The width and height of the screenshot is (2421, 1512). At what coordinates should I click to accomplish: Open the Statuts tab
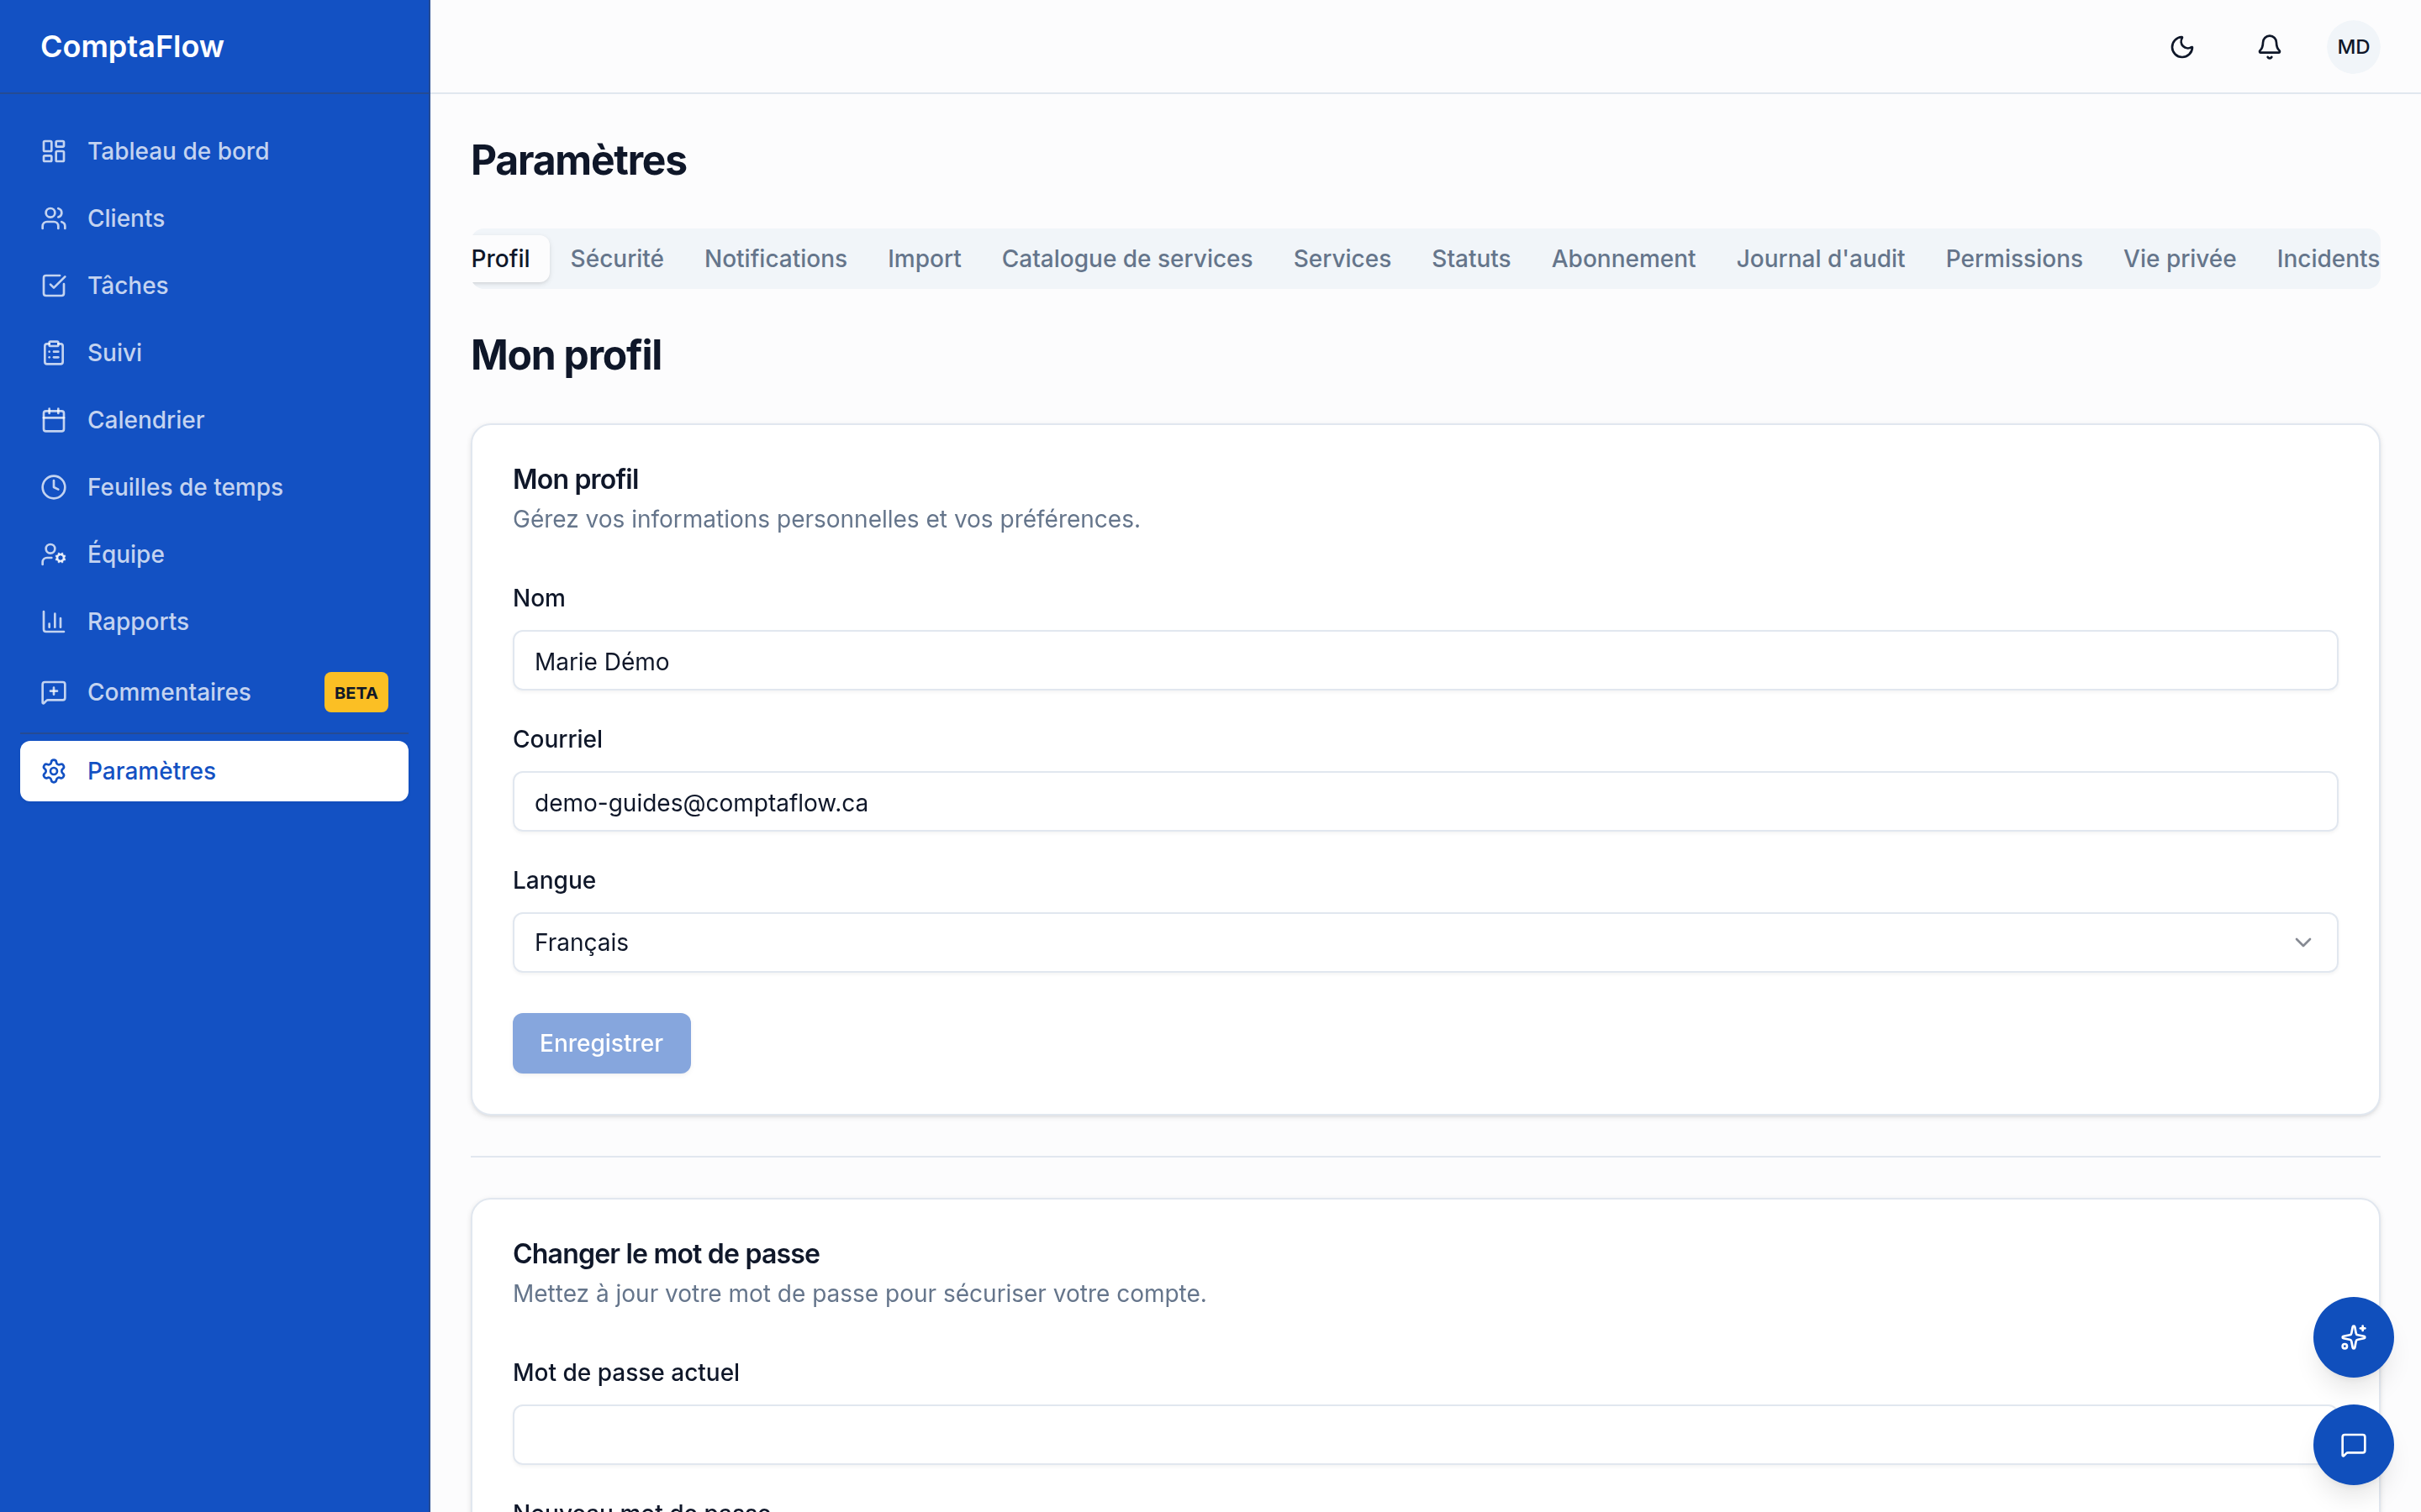coord(1470,259)
